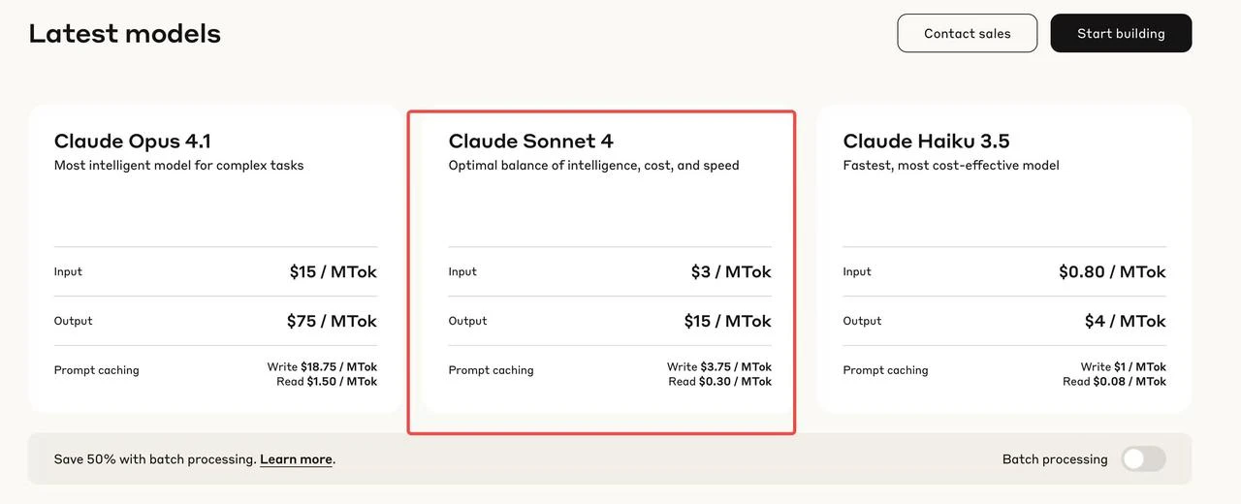Click Sonnet 4 output price $15 / MTok

[x=727, y=321]
